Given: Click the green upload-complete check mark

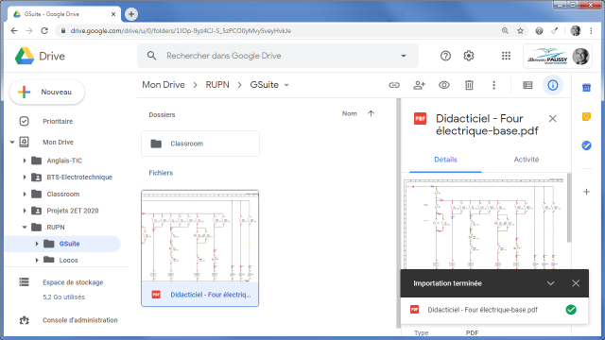Looking at the screenshot, I should point(571,310).
